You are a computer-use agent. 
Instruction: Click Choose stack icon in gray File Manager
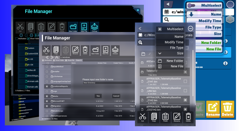(x=115, y=50)
